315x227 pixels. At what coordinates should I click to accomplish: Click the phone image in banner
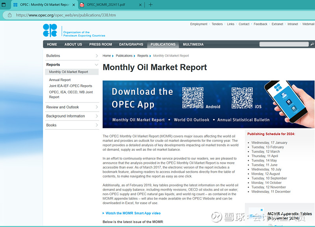pyautogui.click(x=289, y=102)
